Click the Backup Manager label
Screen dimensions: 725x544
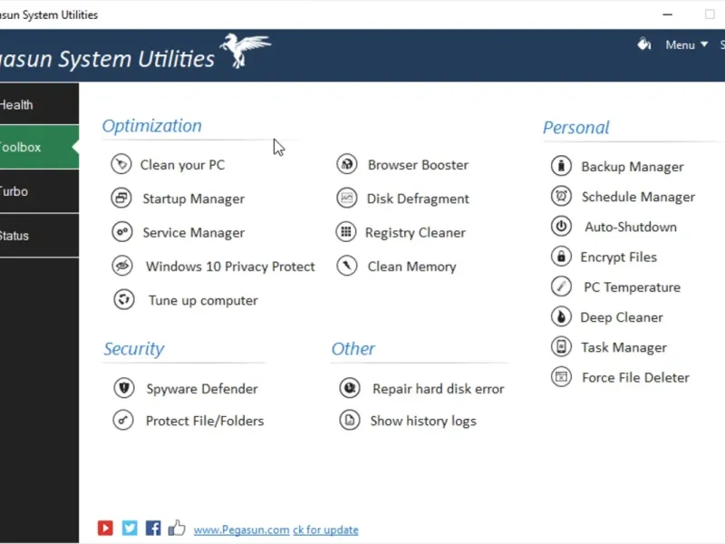point(633,167)
